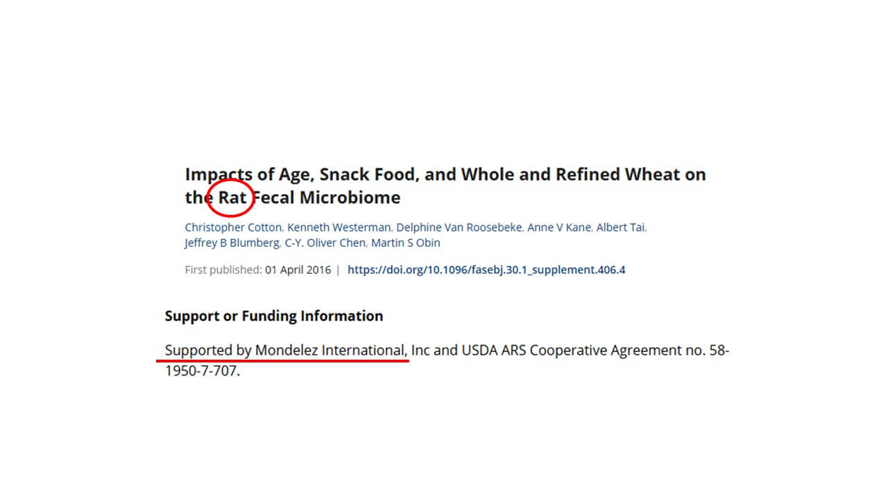
Task: Click the circled word Rat
Action: 233,198
